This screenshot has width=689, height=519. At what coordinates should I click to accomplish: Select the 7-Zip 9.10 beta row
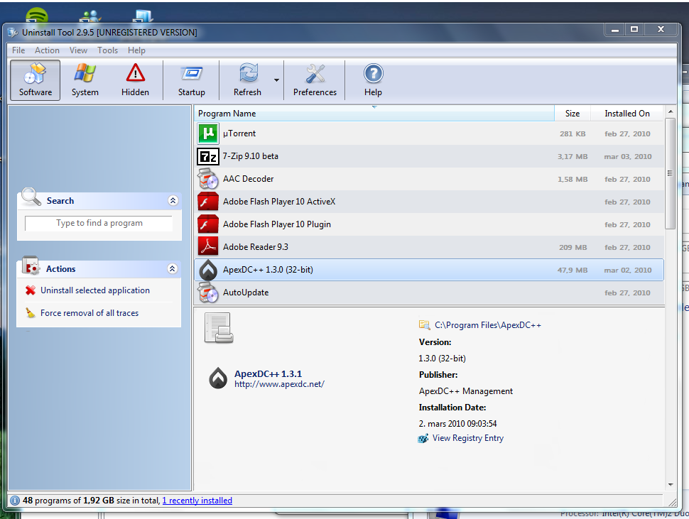[x=429, y=156]
